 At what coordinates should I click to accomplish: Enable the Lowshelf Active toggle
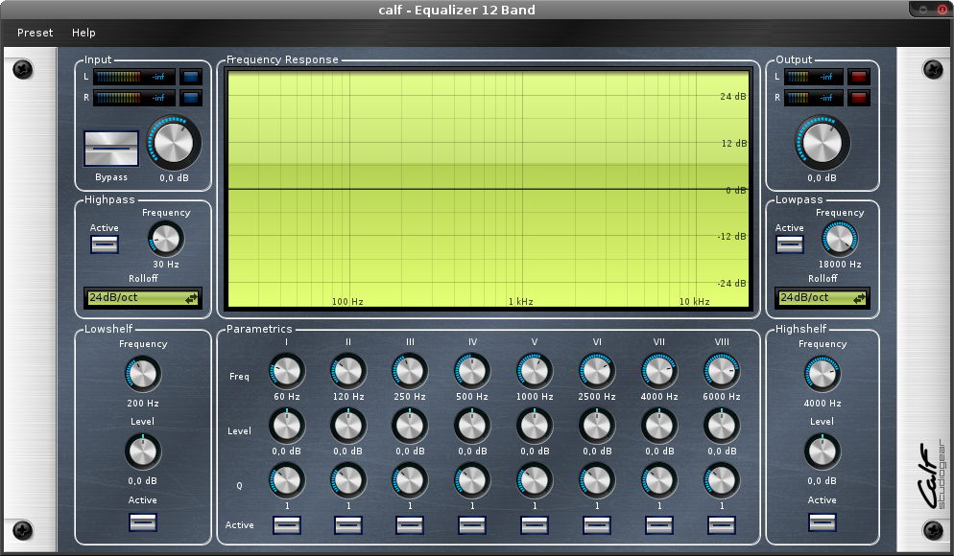(x=143, y=522)
